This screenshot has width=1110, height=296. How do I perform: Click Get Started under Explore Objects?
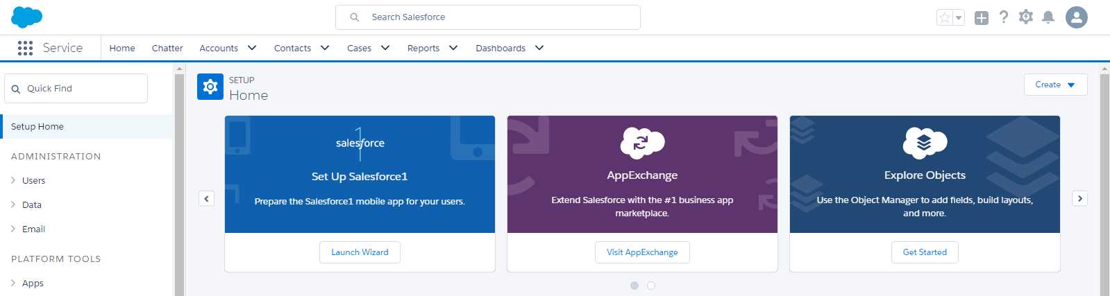925,252
